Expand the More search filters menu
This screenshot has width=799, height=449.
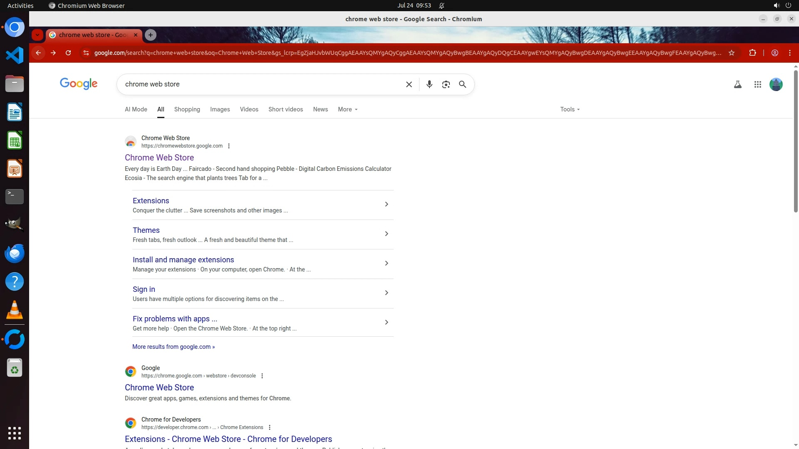click(x=347, y=109)
